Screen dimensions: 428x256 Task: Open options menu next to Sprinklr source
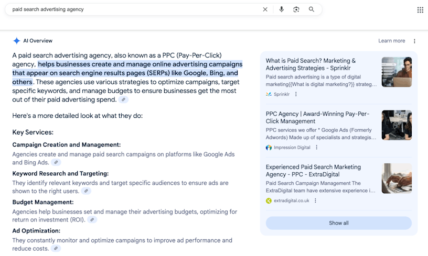click(296, 94)
